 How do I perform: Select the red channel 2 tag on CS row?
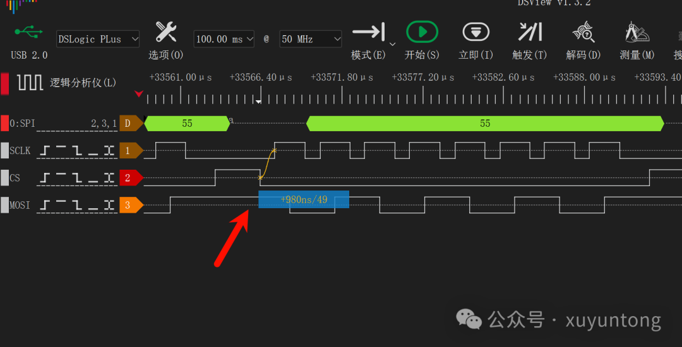pos(131,178)
